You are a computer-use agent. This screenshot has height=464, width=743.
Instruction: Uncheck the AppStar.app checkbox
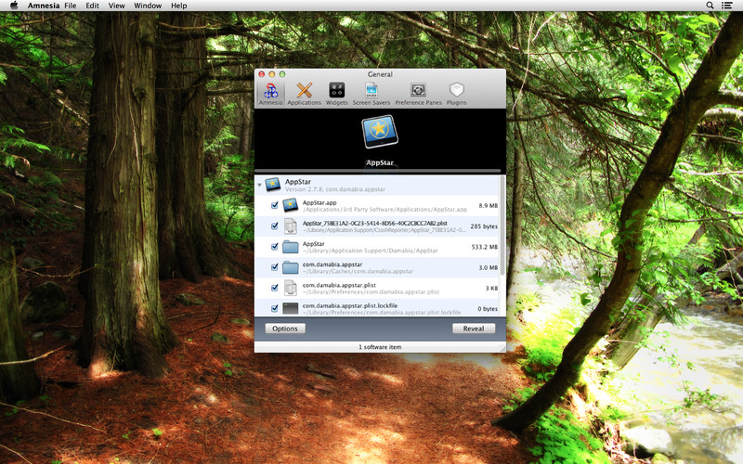point(275,205)
